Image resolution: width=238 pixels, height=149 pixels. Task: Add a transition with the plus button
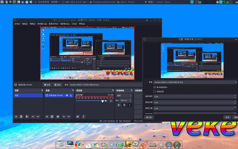(119, 105)
